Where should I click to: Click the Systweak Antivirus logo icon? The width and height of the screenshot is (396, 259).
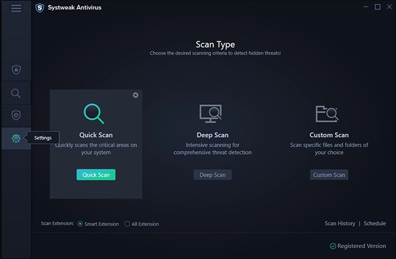pos(40,8)
